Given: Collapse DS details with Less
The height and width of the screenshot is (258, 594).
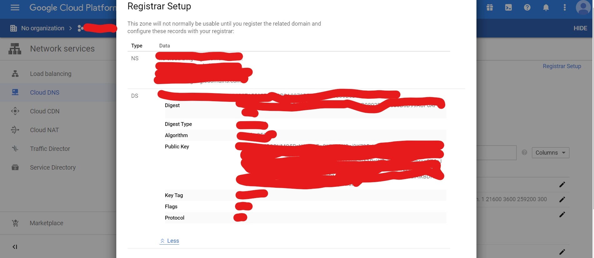Looking at the screenshot, I should pos(169,241).
